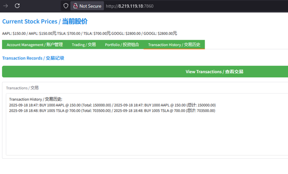
Task: Click the Transaction Records heading
Action: [x=33, y=58]
